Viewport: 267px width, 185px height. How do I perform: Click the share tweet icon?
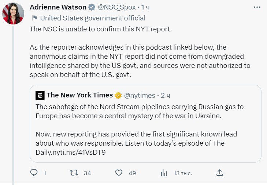point(219,173)
